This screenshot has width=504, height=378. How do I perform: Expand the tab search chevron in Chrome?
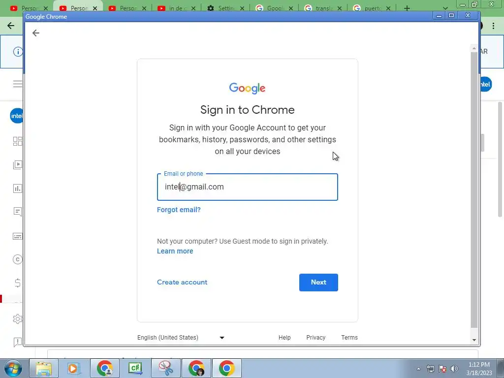[x=445, y=8]
